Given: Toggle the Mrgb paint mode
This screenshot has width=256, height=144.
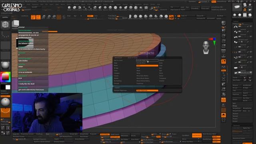Looking at the screenshot, I should (x=69, y=16).
